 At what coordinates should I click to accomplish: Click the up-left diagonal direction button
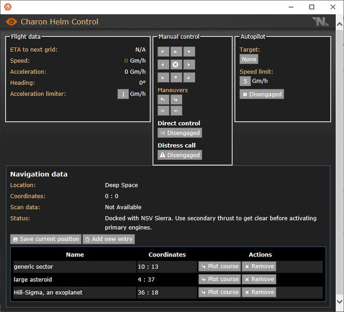163,52
